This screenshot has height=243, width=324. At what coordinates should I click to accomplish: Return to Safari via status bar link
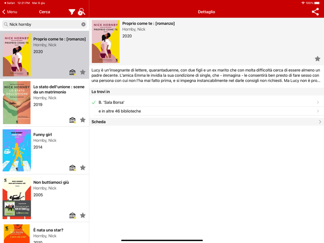pos(10,3)
